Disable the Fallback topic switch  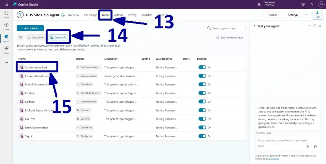tap(202, 102)
